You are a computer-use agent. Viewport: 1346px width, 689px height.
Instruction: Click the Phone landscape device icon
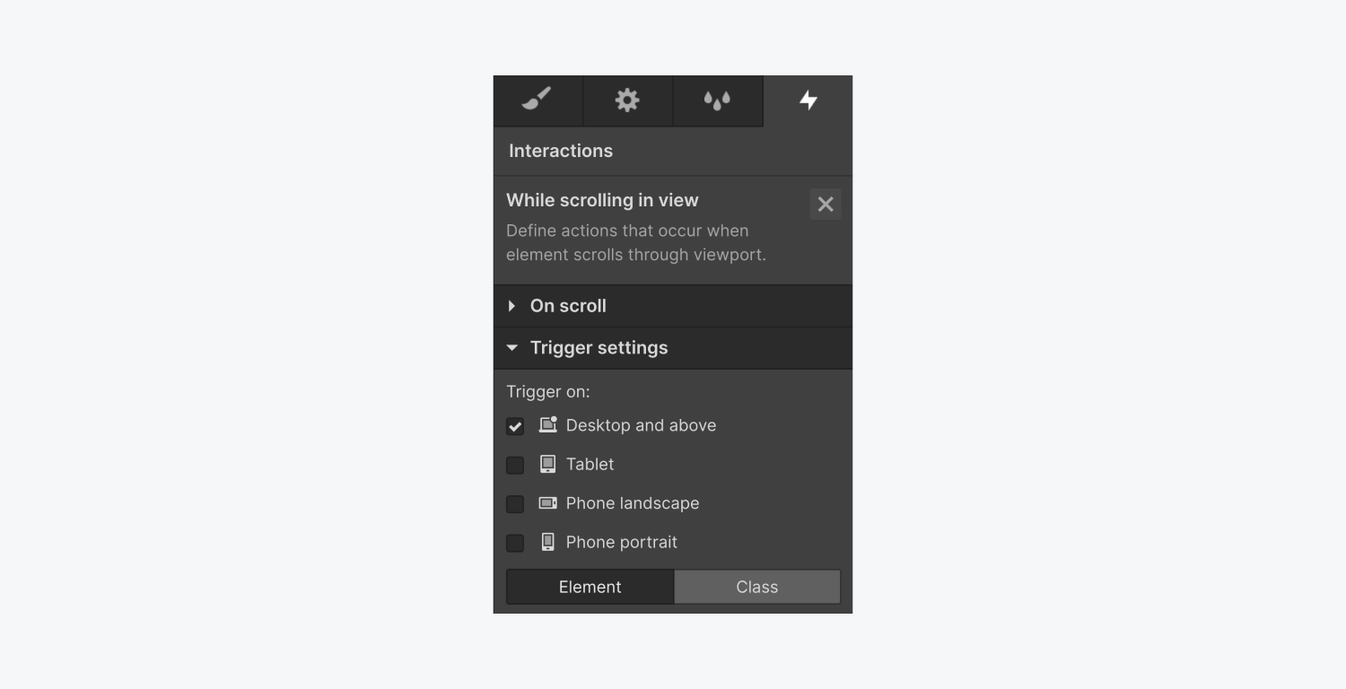[x=547, y=503]
